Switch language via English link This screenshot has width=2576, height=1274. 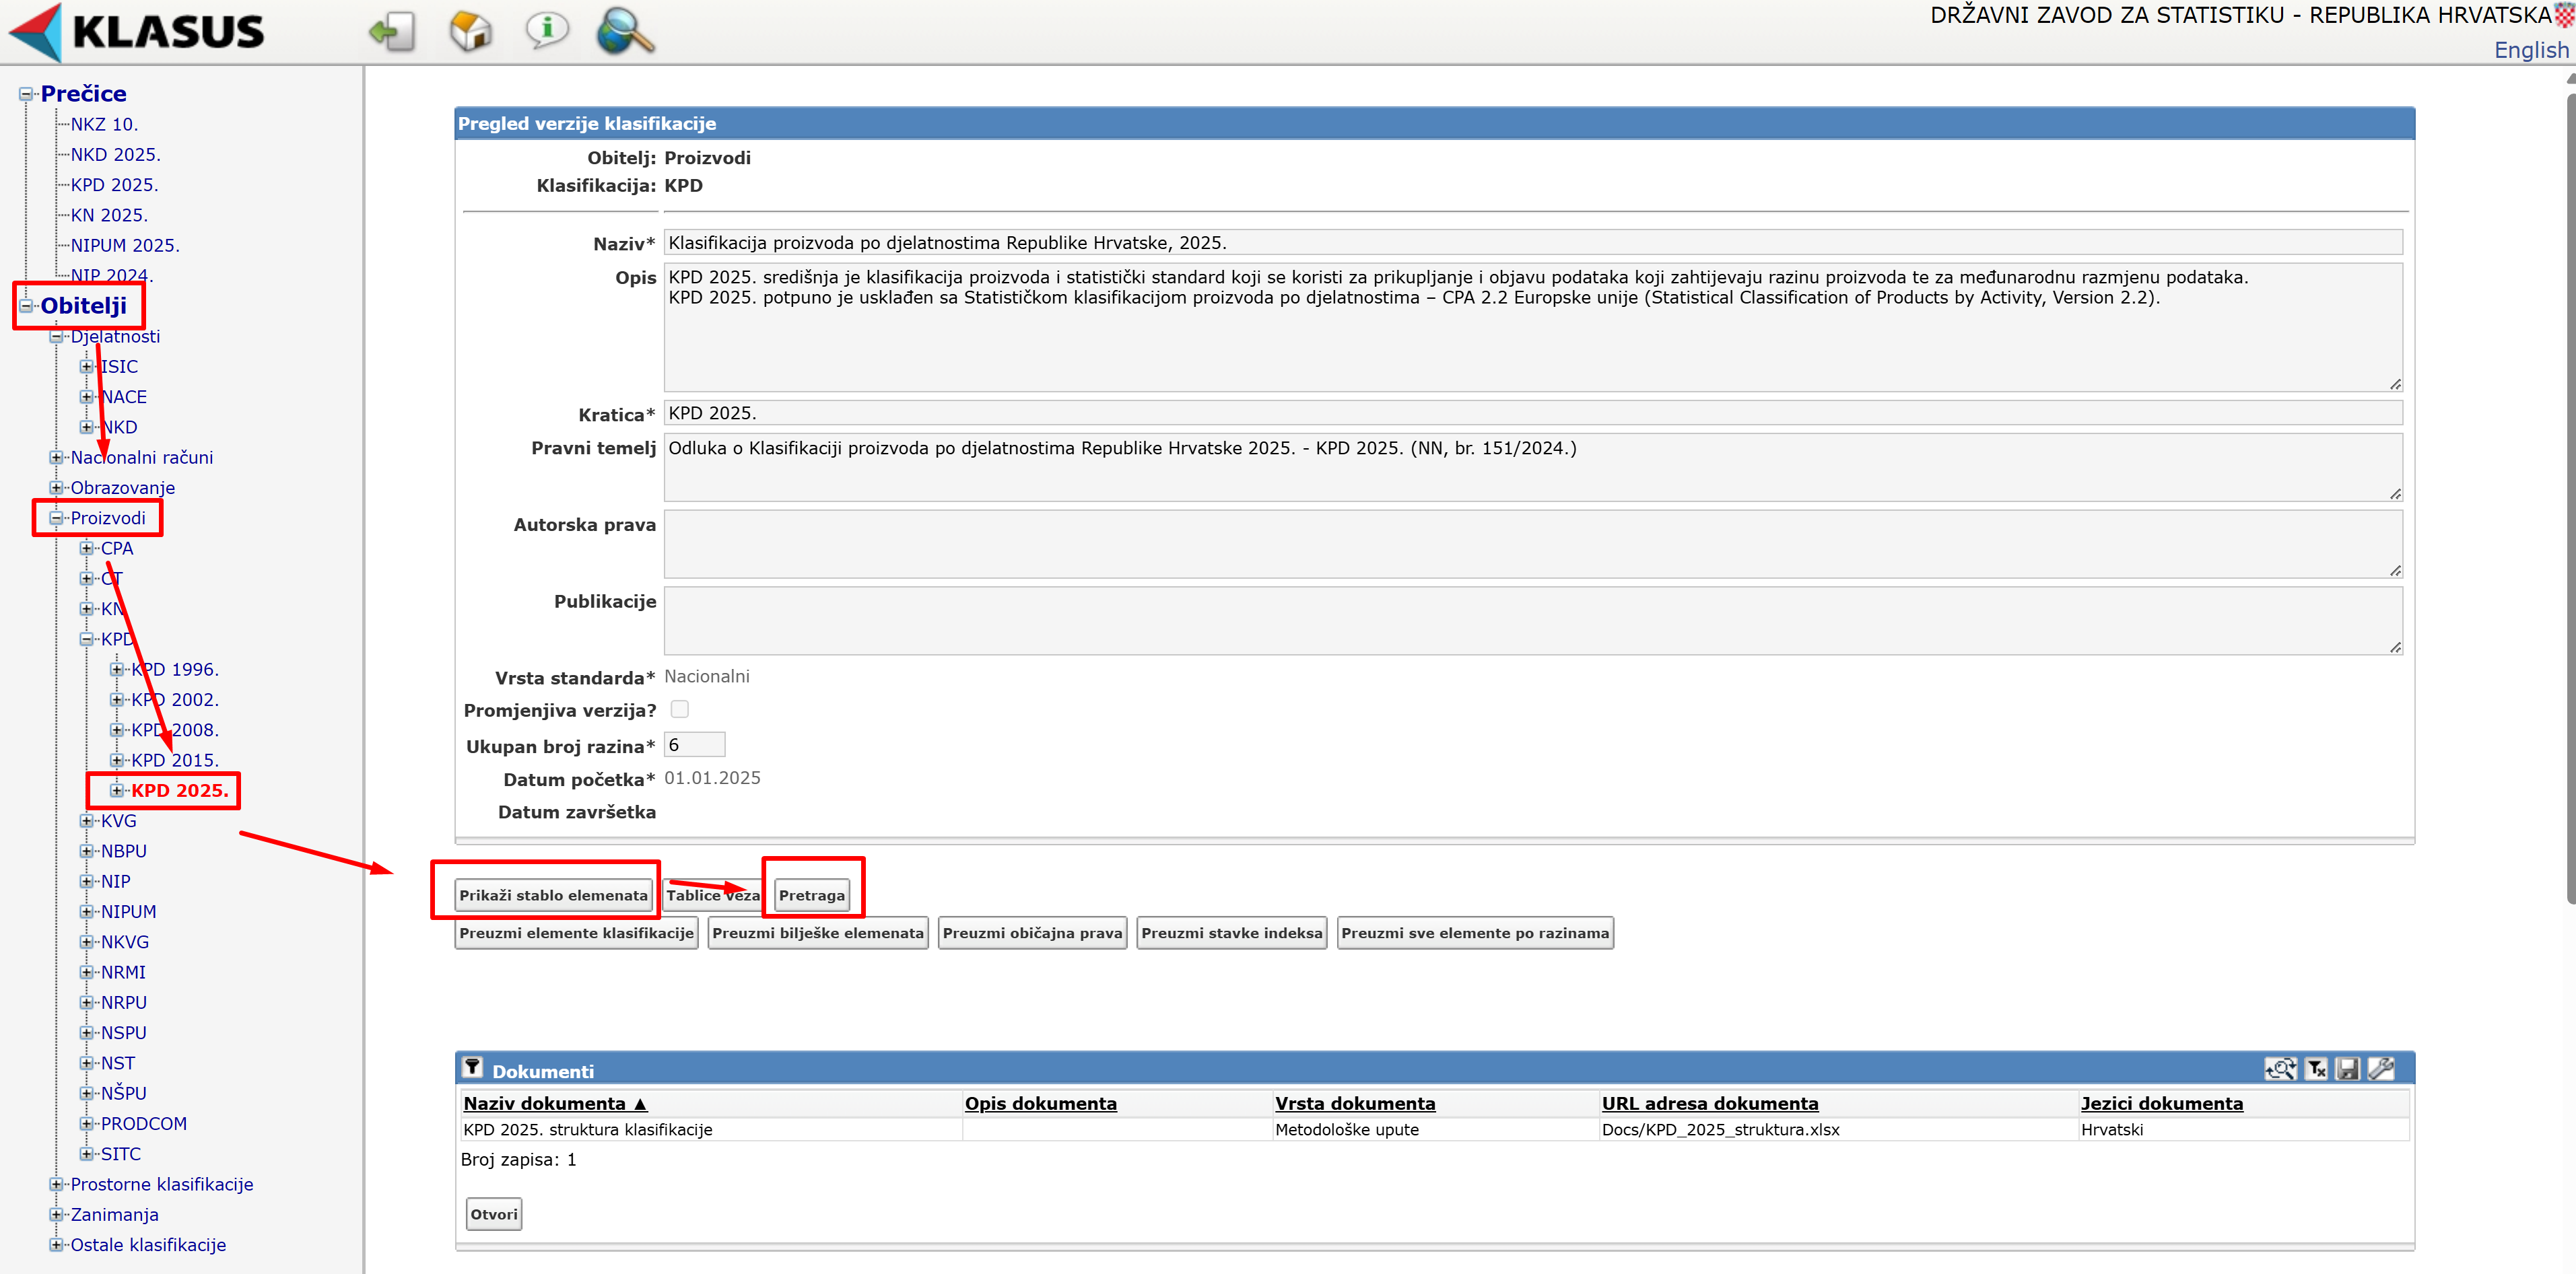click(2531, 50)
